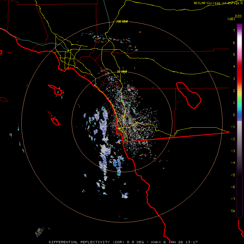The height and width of the screenshot is (244, 244).
Task: Click the Differential Reflectivity KNKX caption
Action: (123, 242)
